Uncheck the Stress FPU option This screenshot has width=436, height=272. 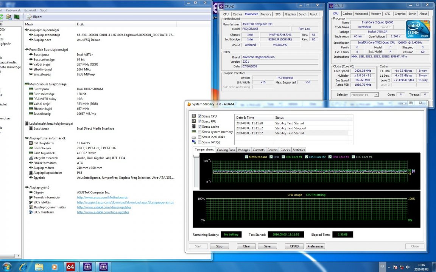[x=200, y=121]
